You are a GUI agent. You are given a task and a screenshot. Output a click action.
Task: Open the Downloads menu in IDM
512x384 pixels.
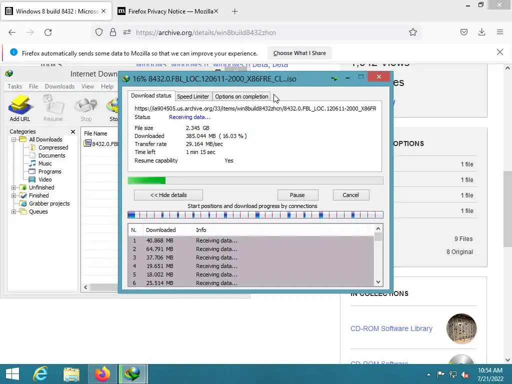point(60,86)
